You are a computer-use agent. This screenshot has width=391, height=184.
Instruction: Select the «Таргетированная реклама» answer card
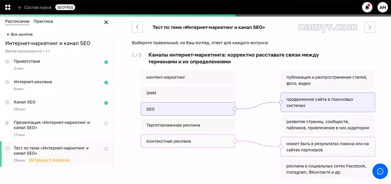(188, 125)
